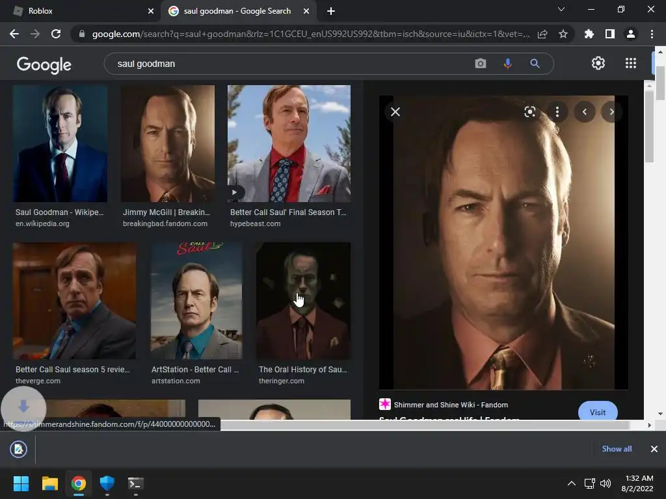Reload the current page
Screen dimensions: 666x499
point(56,34)
